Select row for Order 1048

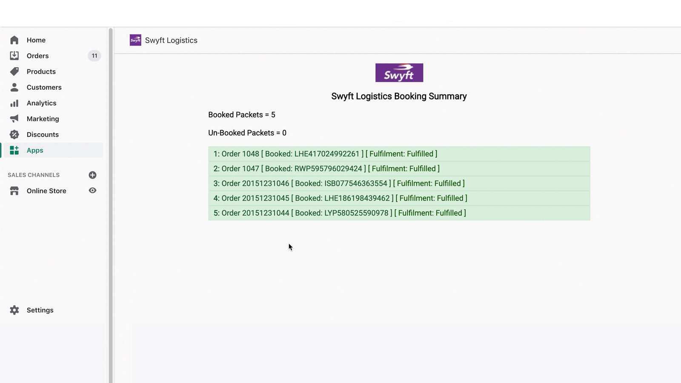pyautogui.click(x=399, y=154)
